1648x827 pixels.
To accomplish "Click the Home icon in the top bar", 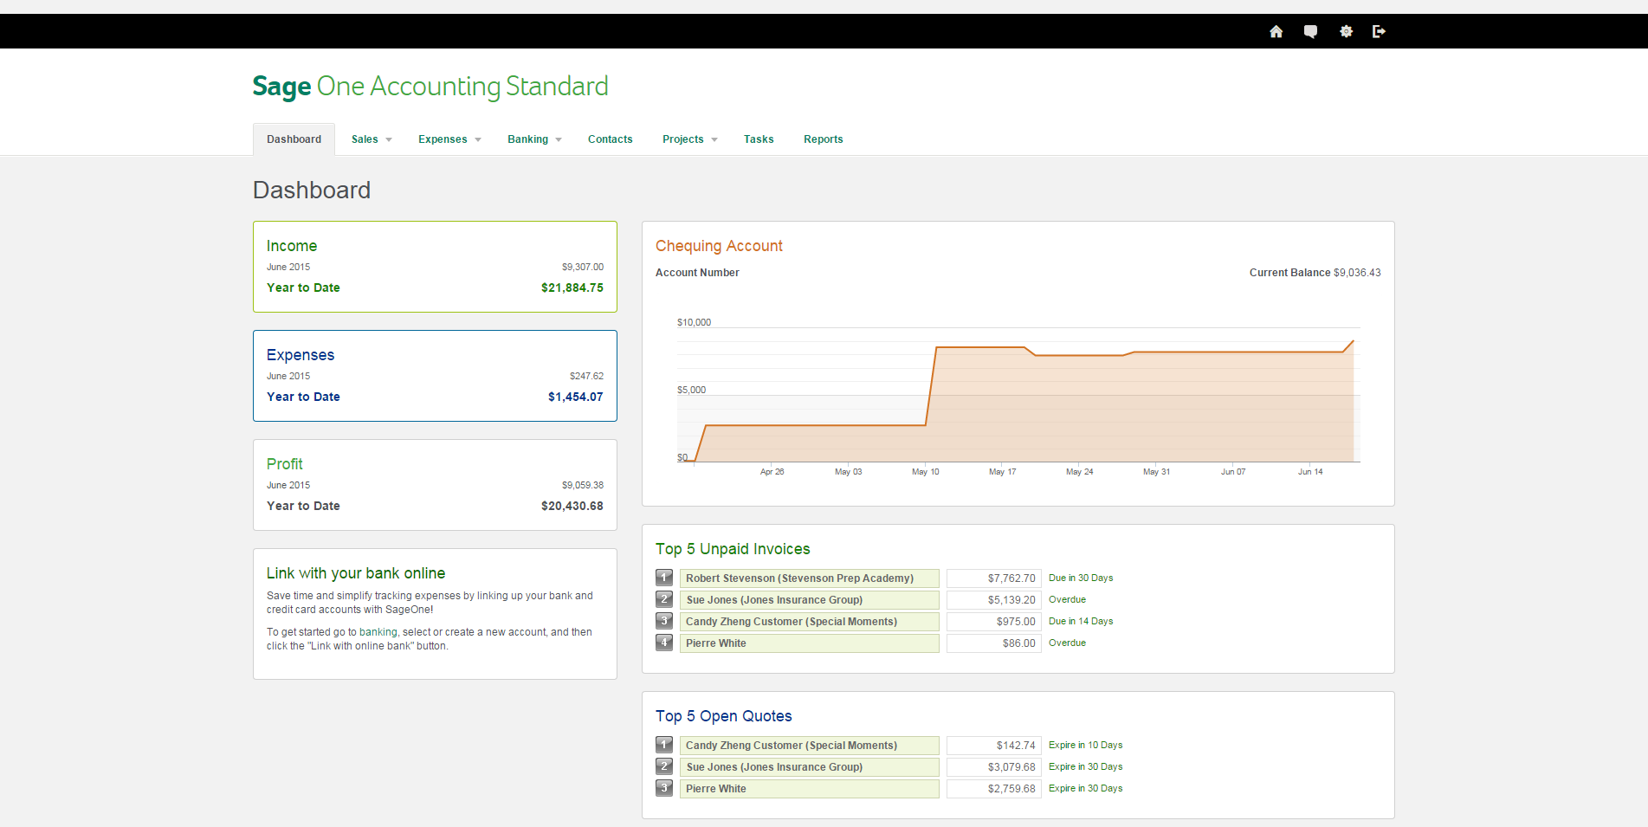I will coord(1276,31).
